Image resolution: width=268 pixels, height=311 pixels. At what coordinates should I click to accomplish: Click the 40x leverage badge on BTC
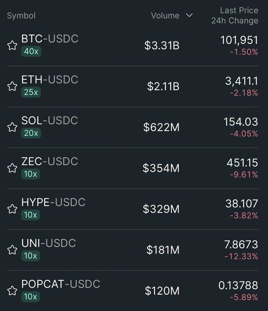tap(31, 51)
